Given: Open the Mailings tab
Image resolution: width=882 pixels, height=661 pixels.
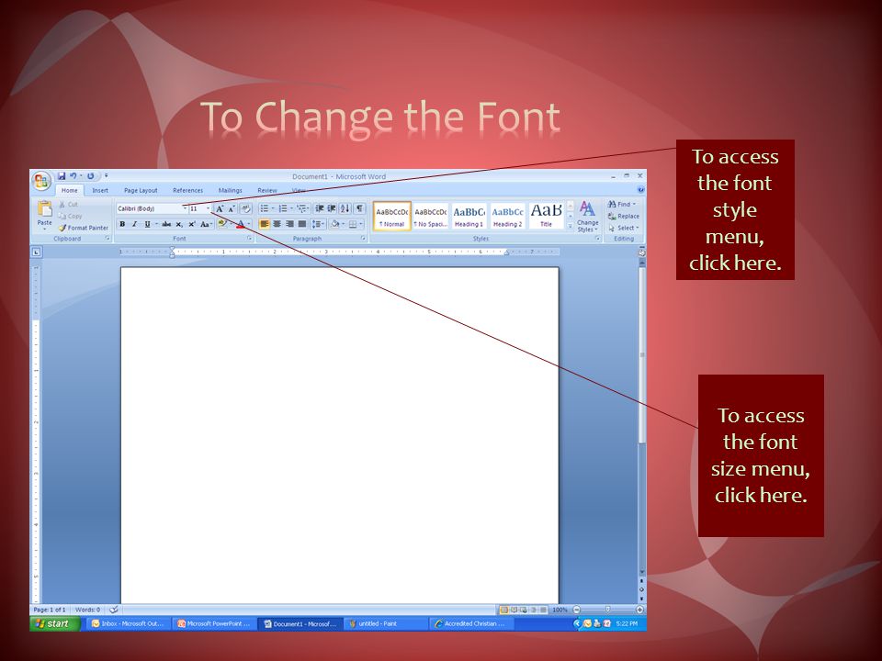Looking at the screenshot, I should click(230, 191).
